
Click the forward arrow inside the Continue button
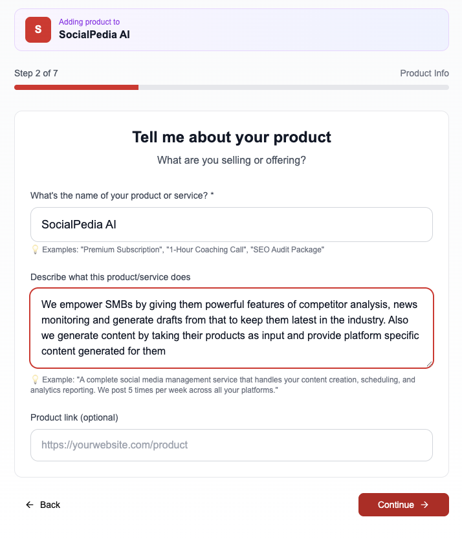coord(426,505)
